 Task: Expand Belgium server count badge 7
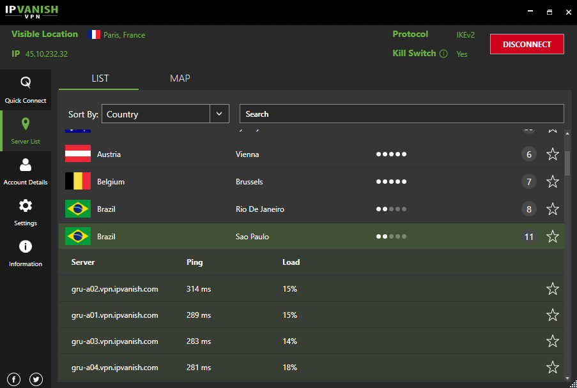(x=529, y=181)
